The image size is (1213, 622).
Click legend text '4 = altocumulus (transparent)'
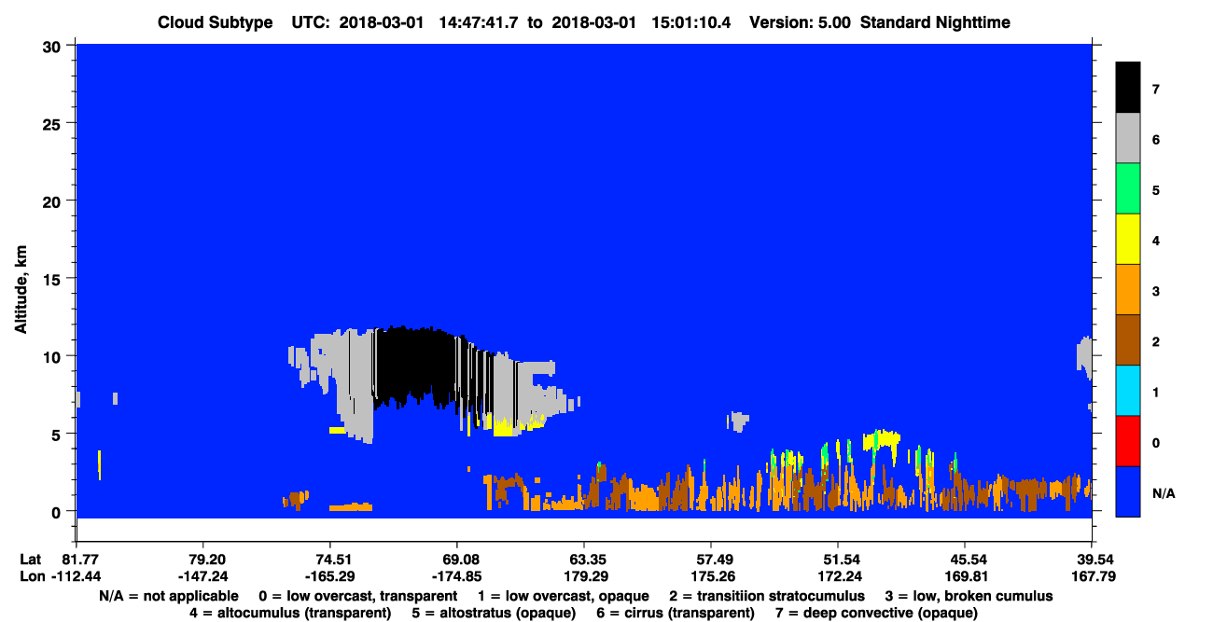click(x=290, y=613)
